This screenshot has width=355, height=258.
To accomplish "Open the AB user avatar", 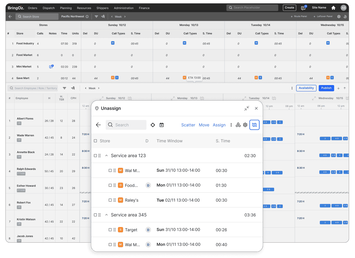I will coord(344,8).
